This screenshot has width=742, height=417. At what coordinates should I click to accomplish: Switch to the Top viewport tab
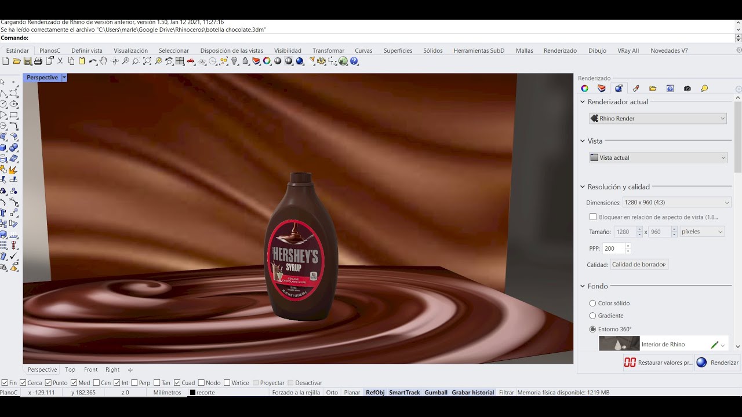pyautogui.click(x=70, y=370)
